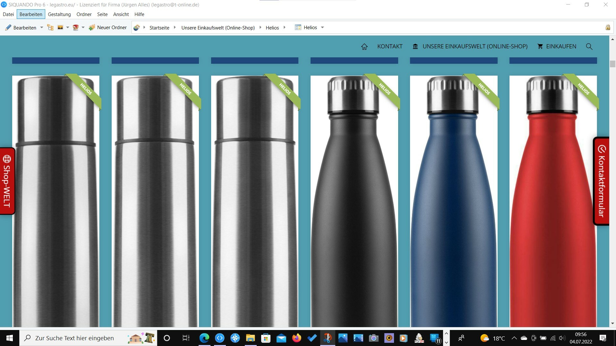616x346 pixels.
Task: Open the Ordner menu
Action: click(84, 14)
